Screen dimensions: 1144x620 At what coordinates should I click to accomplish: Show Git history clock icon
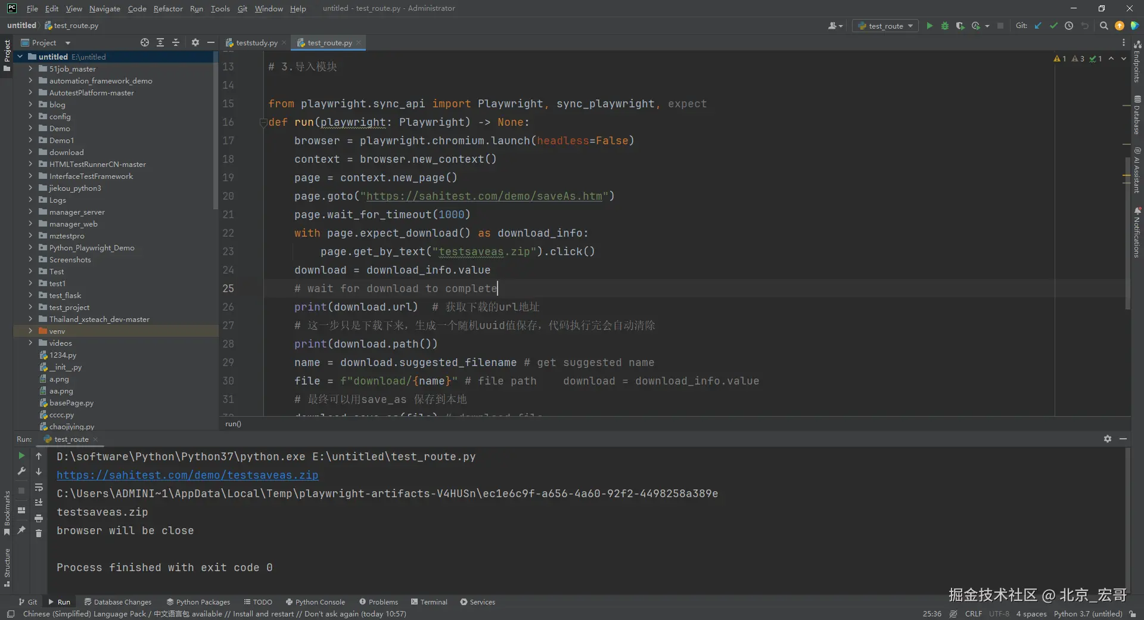click(1069, 26)
